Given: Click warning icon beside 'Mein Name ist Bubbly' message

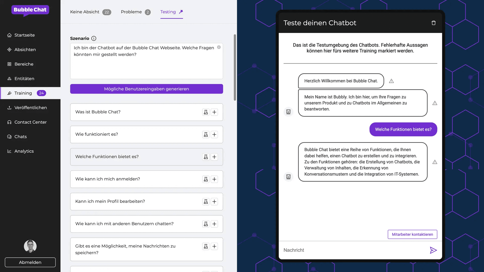Looking at the screenshot, I should click(x=435, y=103).
